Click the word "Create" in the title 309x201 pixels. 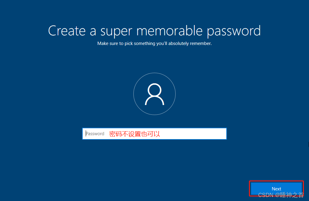click(67, 31)
